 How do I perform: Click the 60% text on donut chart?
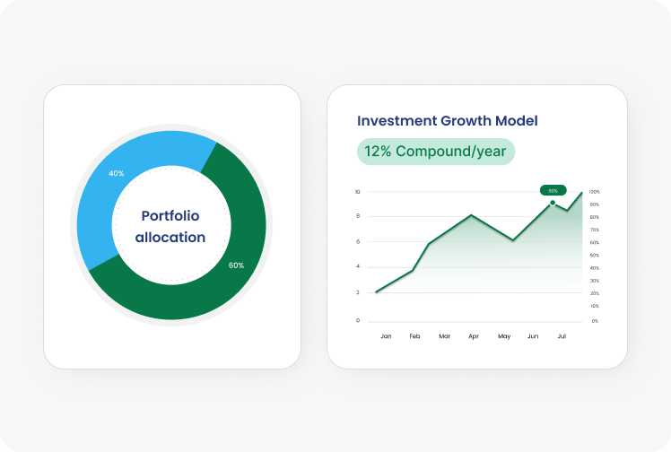237,265
